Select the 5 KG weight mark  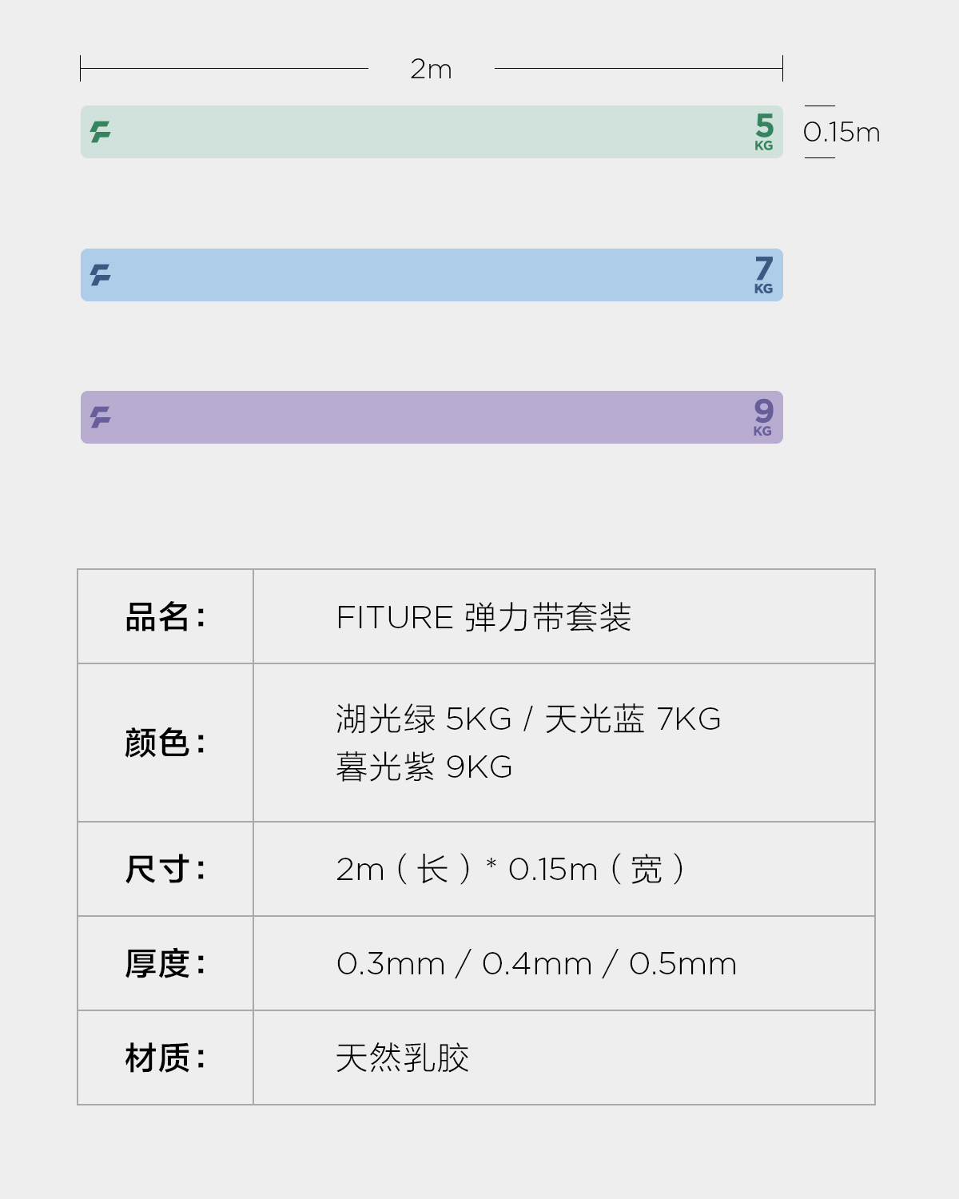pyautogui.click(x=764, y=132)
